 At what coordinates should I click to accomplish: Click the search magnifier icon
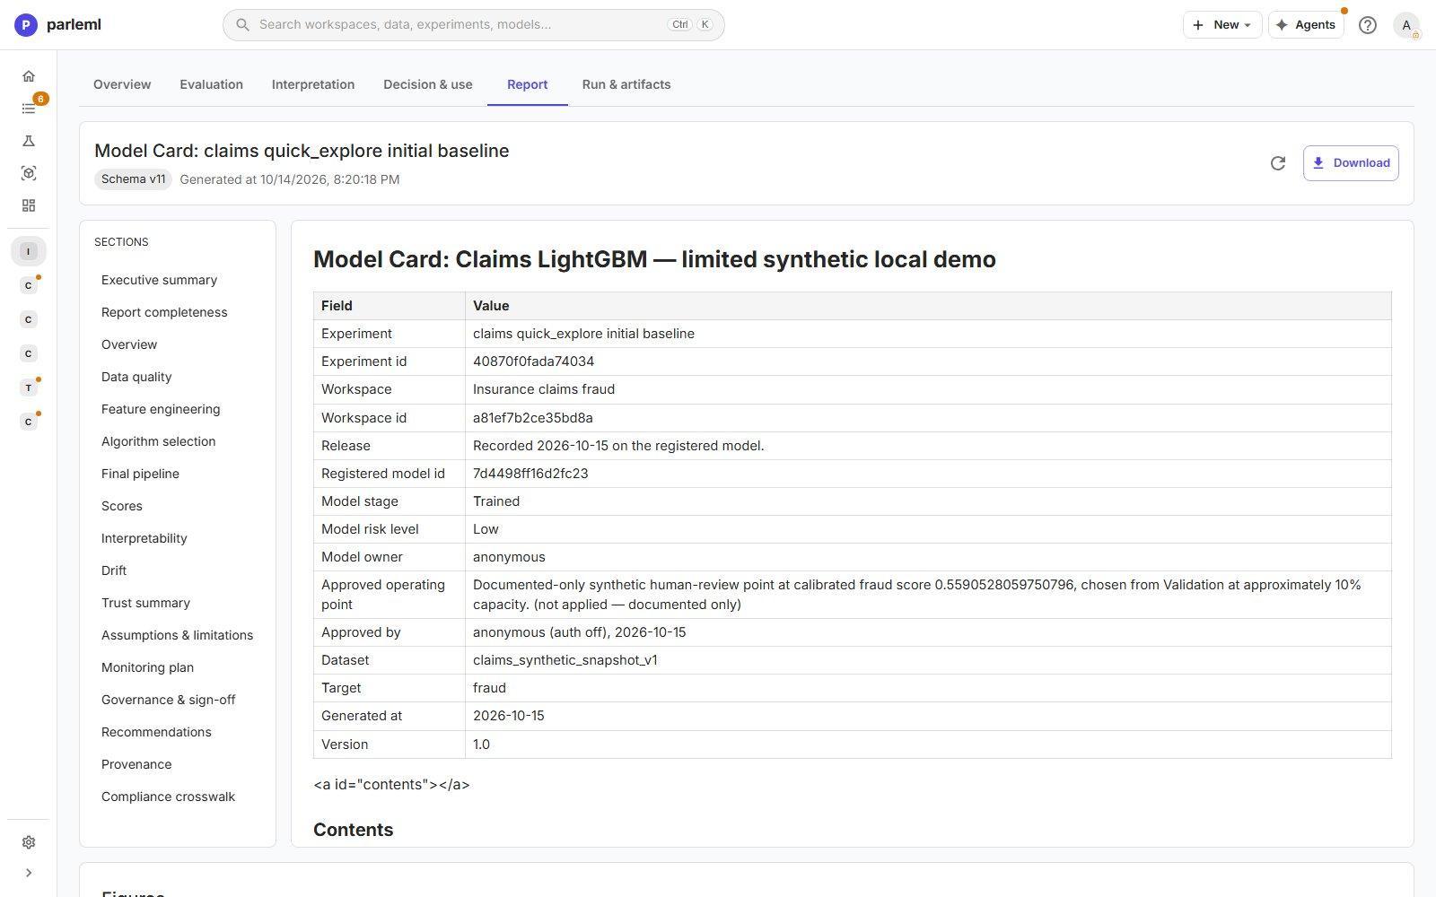pos(242,25)
